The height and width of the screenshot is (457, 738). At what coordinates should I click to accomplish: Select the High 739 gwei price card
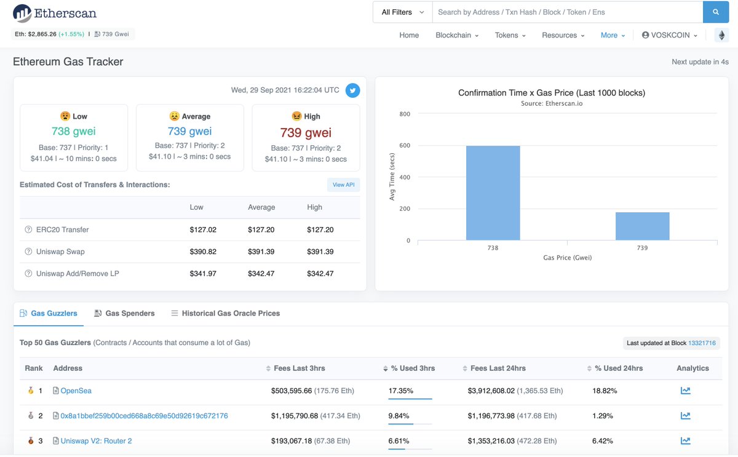(x=306, y=137)
